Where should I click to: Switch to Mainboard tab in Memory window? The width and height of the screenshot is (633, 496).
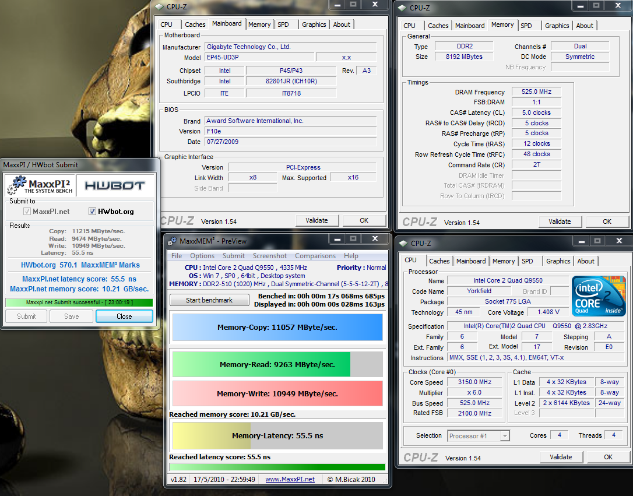coord(469,26)
